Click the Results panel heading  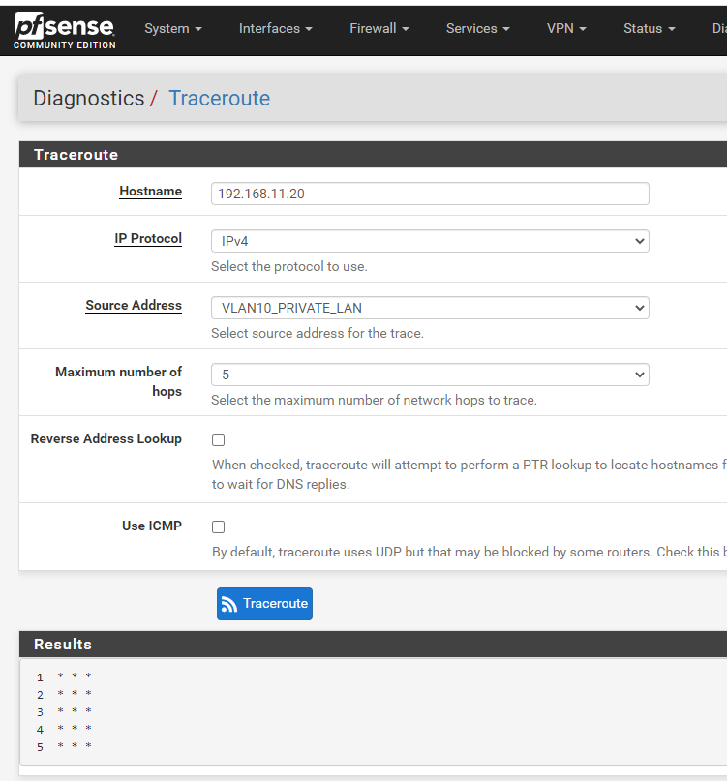pyautogui.click(x=63, y=644)
